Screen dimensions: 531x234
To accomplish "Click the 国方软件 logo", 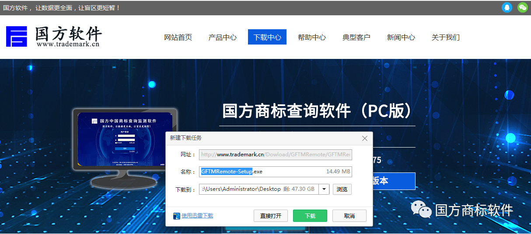I will (x=54, y=37).
